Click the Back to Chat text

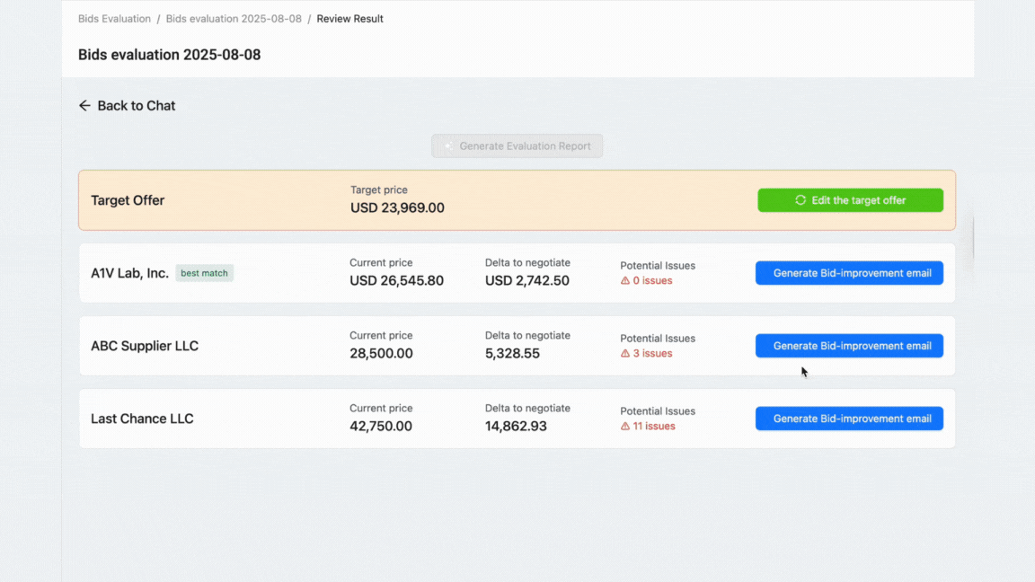[x=136, y=106]
